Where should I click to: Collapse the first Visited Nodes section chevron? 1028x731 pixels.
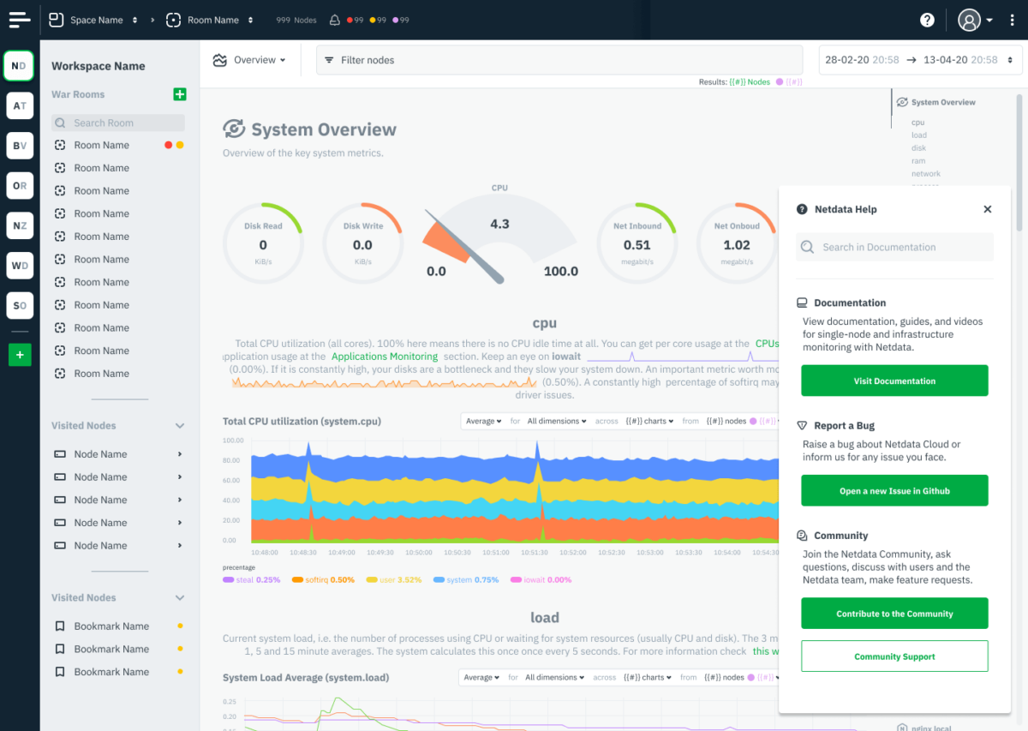click(x=180, y=426)
